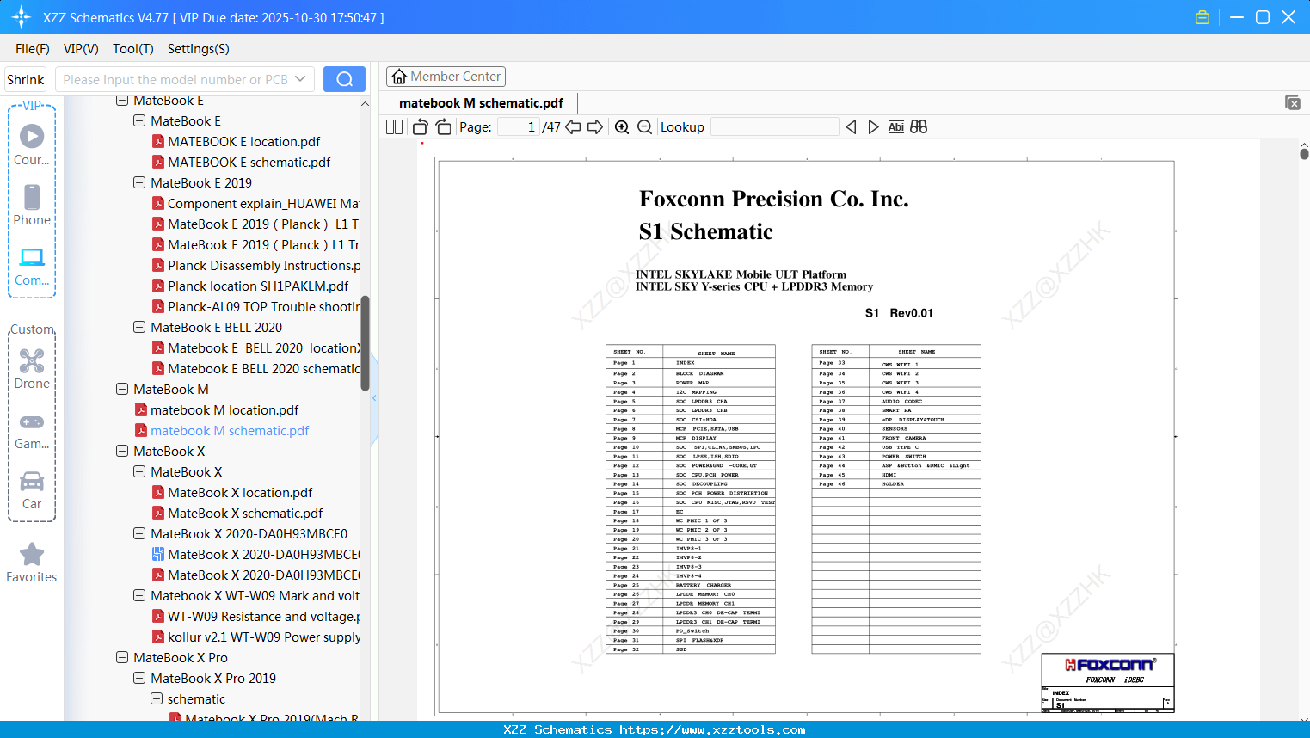Open MateBook X location.pdf file

click(x=240, y=493)
